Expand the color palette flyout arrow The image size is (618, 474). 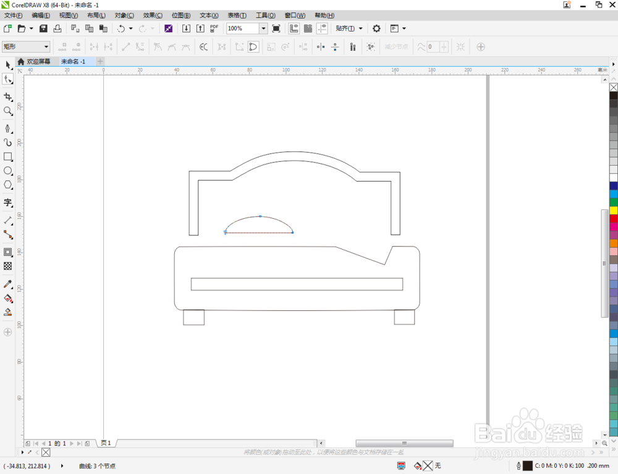pyautogui.click(x=613, y=64)
